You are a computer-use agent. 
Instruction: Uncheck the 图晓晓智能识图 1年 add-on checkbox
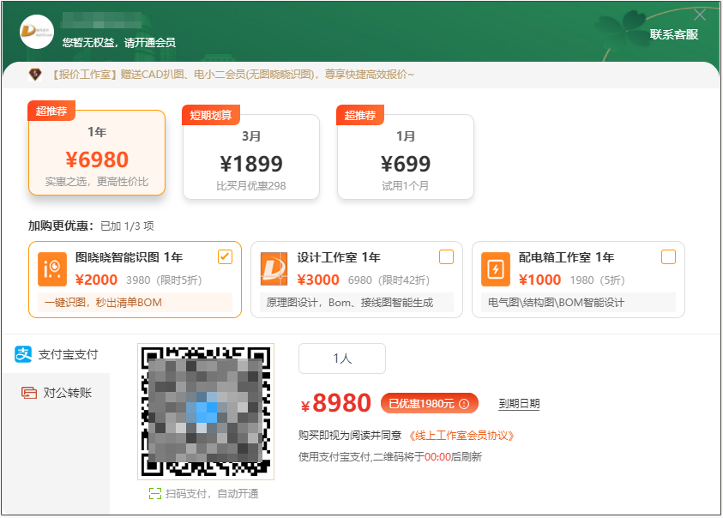coord(225,257)
